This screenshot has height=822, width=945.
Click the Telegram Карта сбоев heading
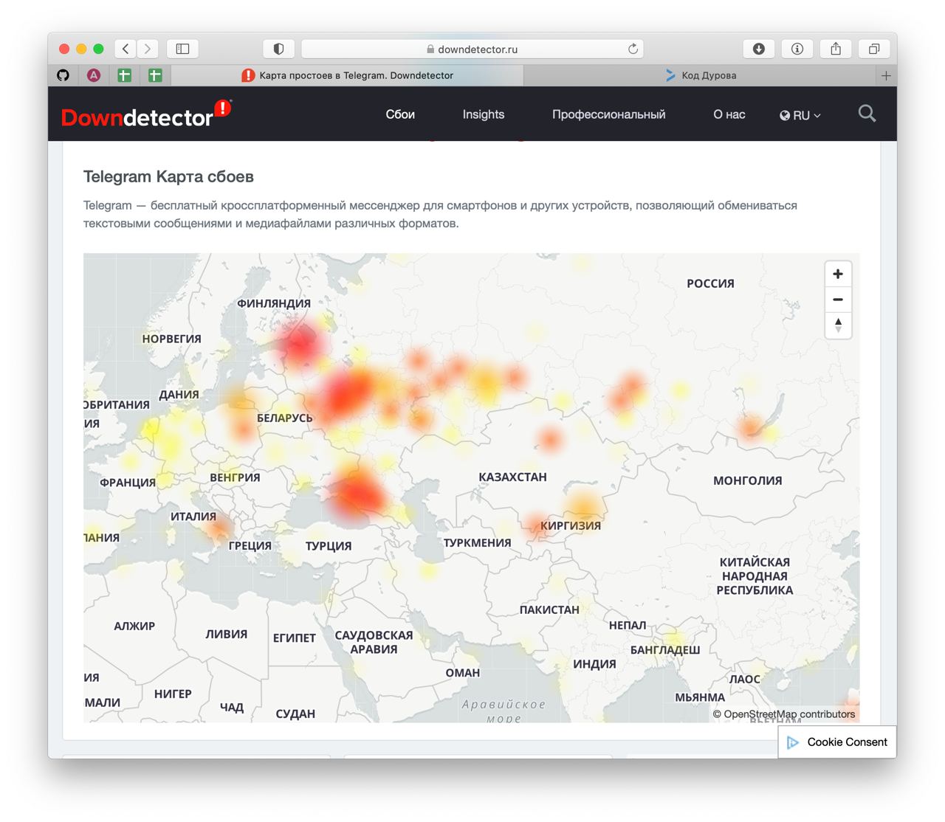[x=168, y=176]
